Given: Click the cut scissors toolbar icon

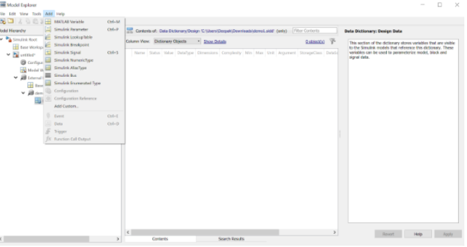Looking at the screenshot, I should tap(20, 21).
